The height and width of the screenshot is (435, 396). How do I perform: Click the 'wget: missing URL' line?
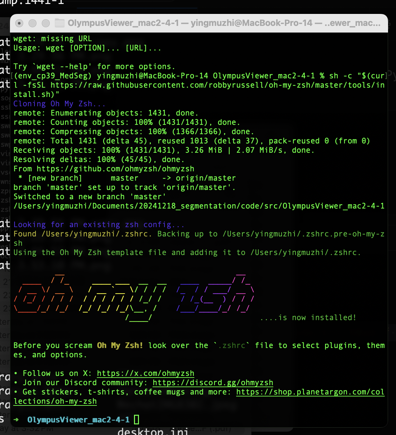pos(52,39)
